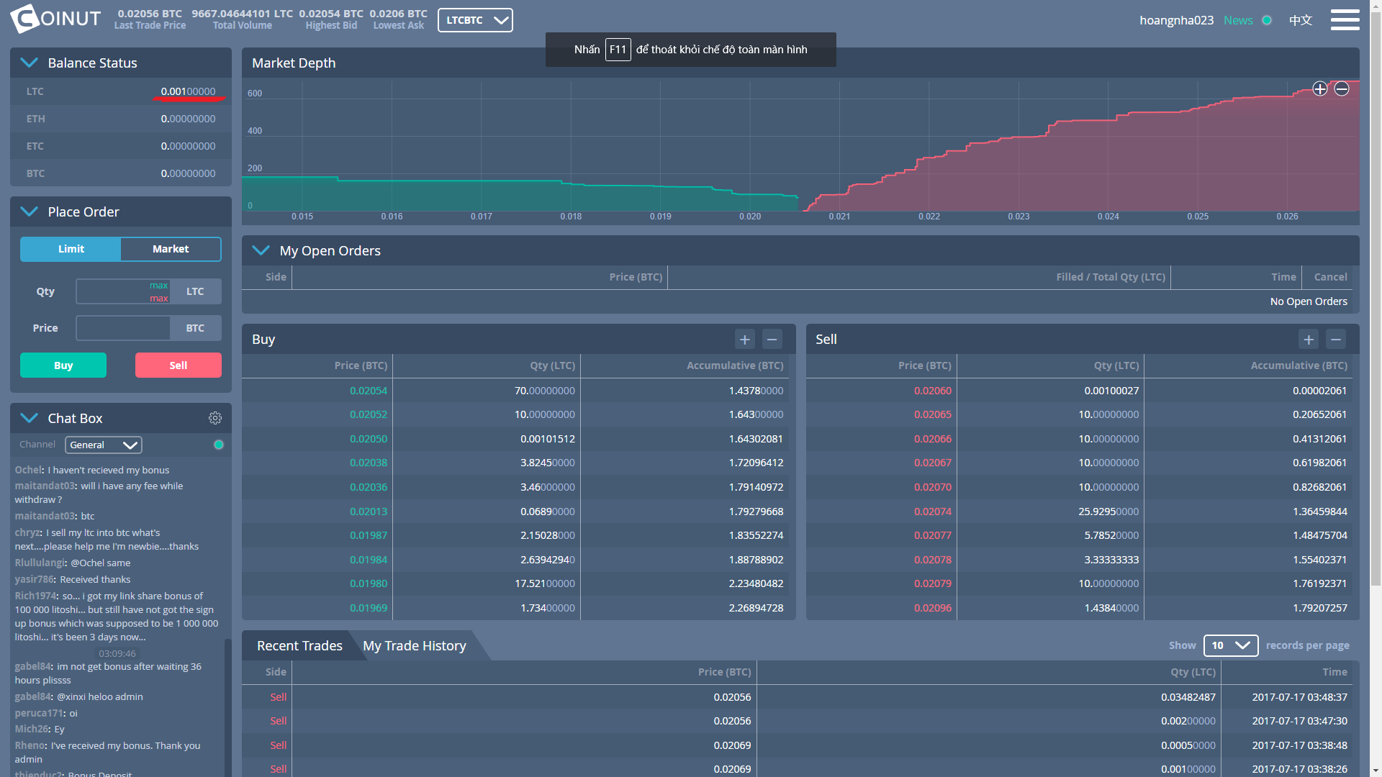1382x777 pixels.
Task: Click the ETH balance row
Action: coord(121,119)
